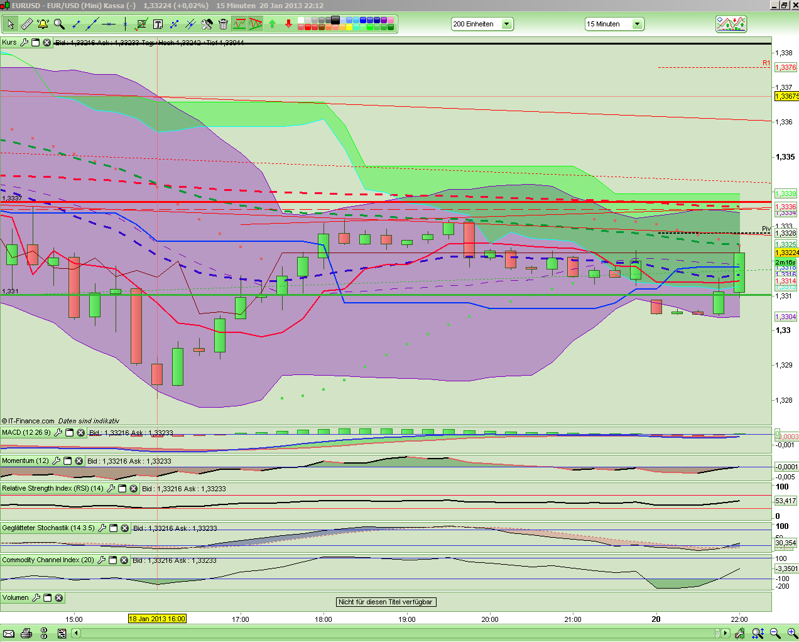Viewport: 799px width, 642px height.
Task: Maximize the Commodity Channel Index panel
Action: click(x=113, y=560)
